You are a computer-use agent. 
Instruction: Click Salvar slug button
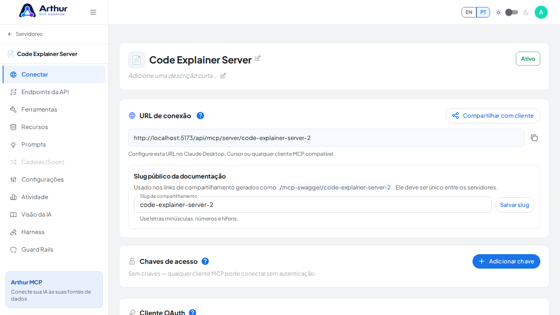click(514, 205)
